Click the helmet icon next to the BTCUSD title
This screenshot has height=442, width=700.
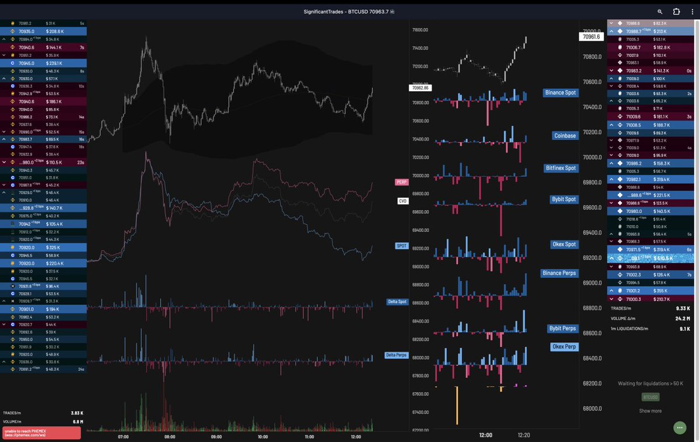pyautogui.click(x=393, y=11)
